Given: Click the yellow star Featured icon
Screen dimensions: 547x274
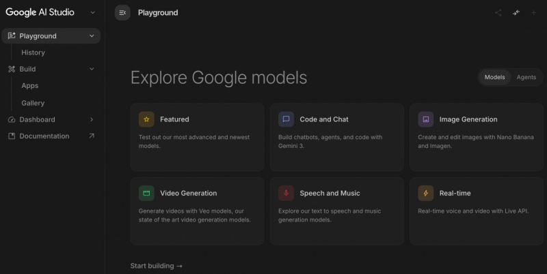Looking at the screenshot, I should pyautogui.click(x=146, y=119).
